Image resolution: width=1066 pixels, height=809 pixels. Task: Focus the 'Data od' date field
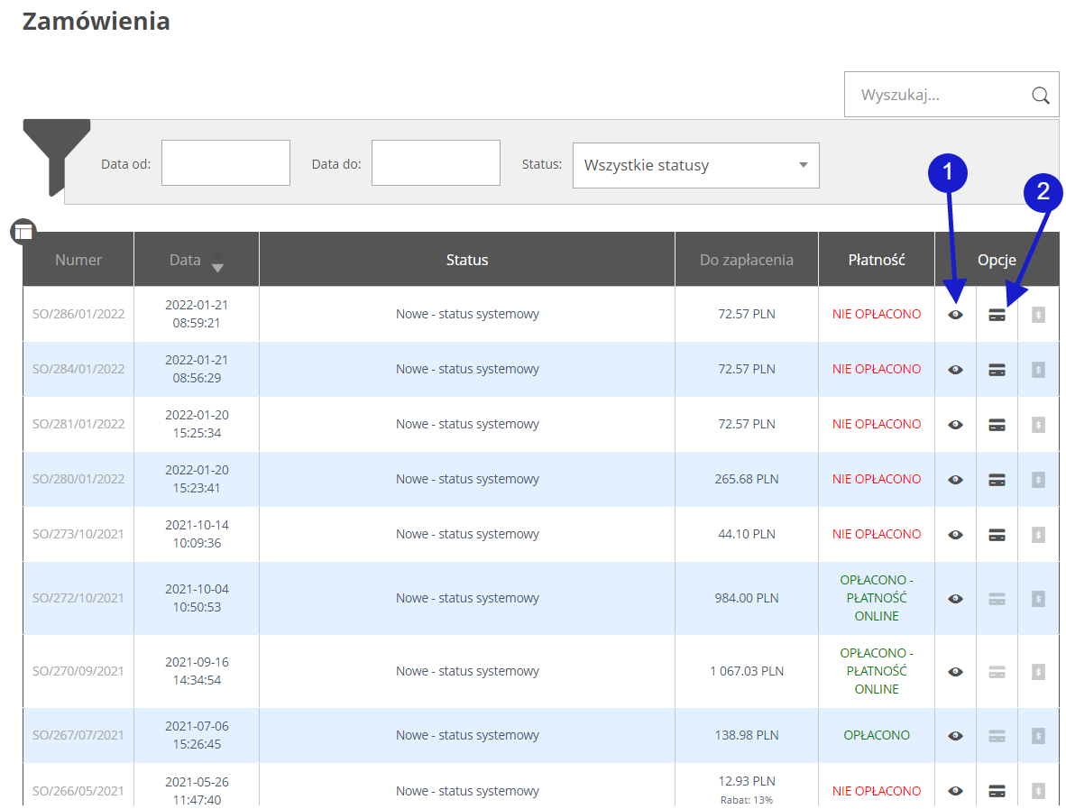225,163
